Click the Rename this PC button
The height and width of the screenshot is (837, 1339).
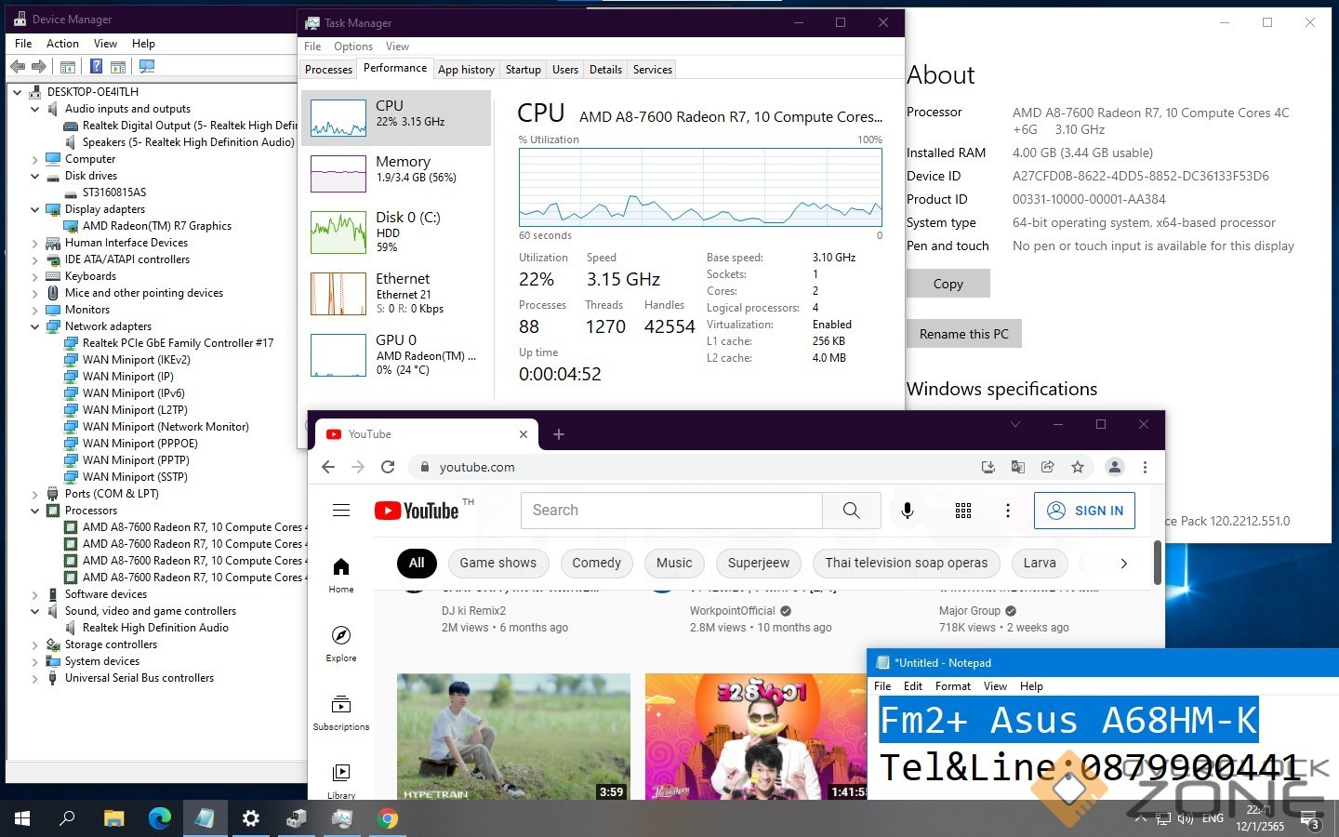click(x=963, y=334)
